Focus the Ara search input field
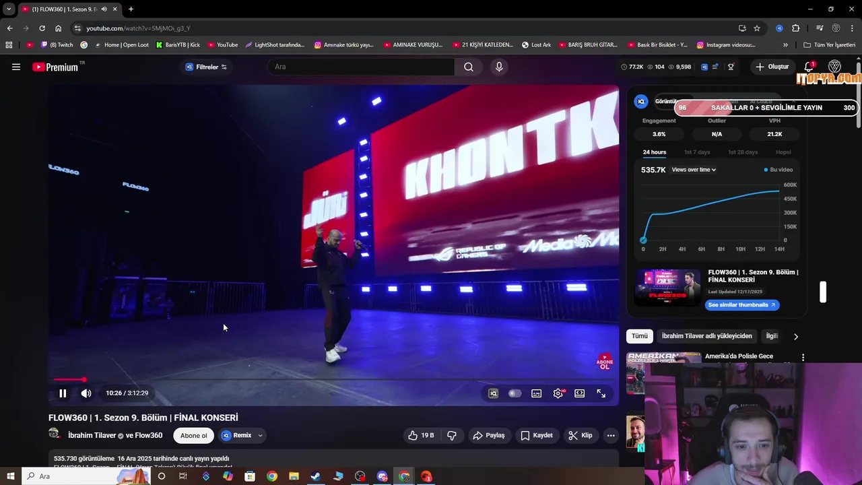 click(x=362, y=67)
